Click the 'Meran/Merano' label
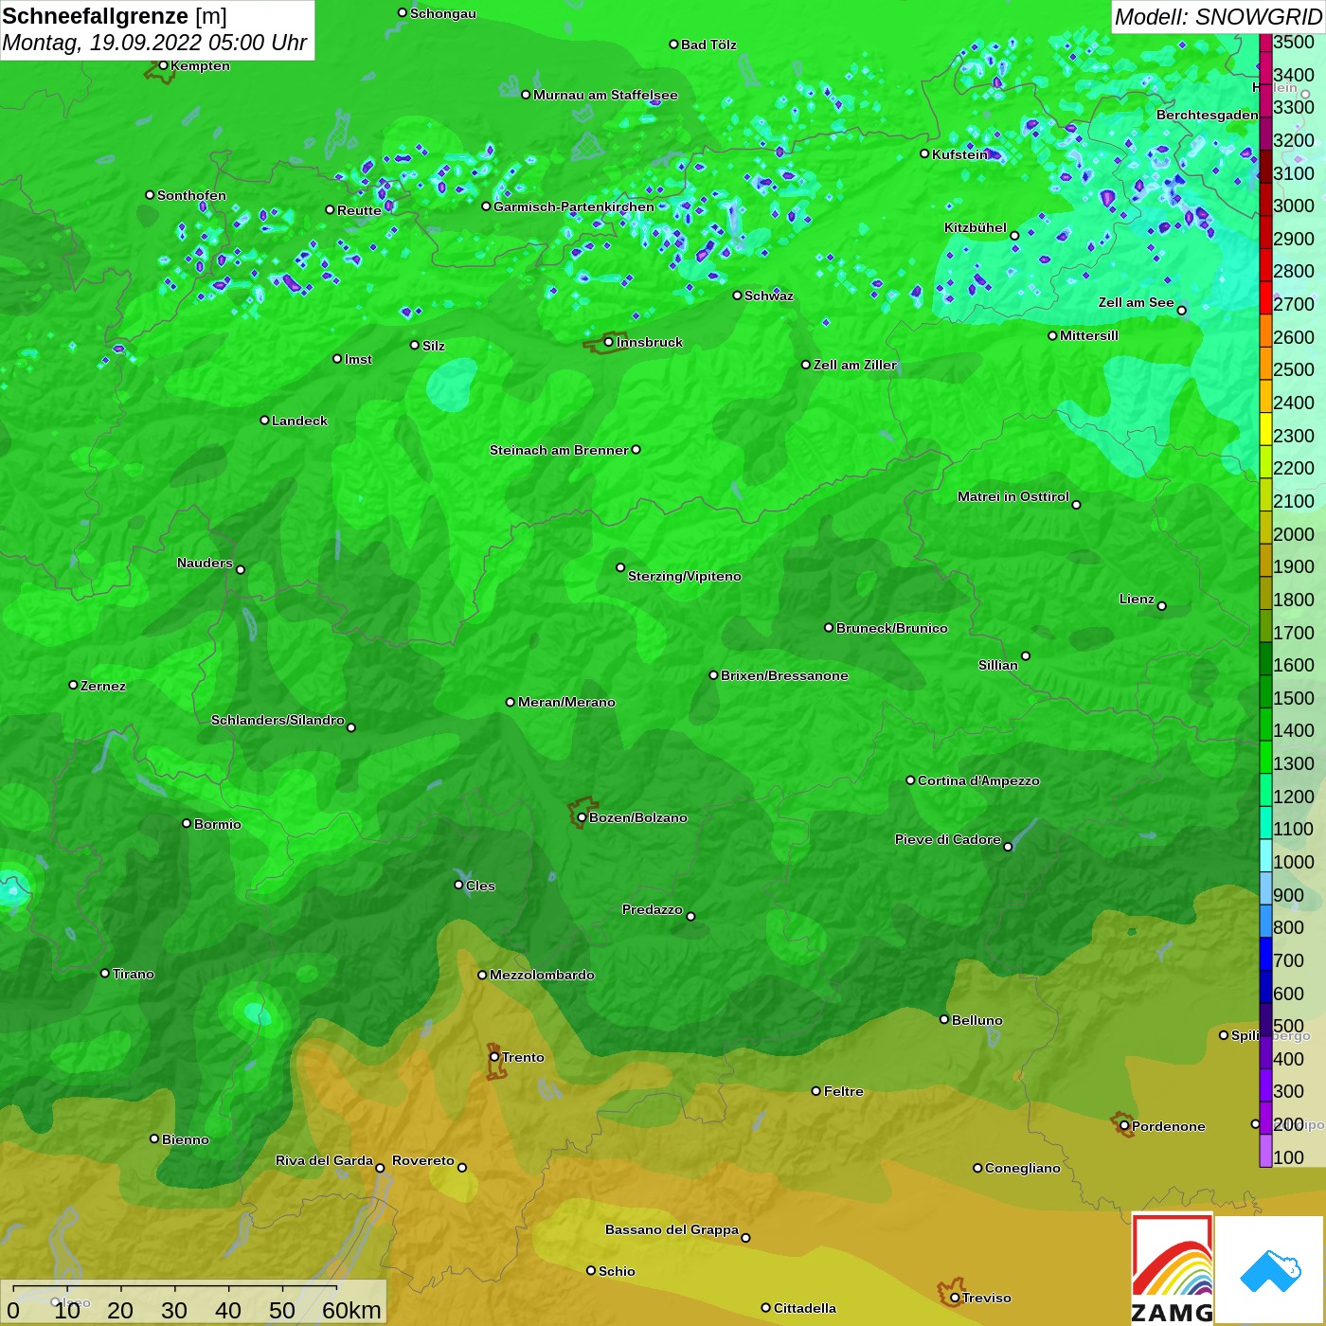This screenshot has width=1326, height=1326. pyautogui.click(x=566, y=702)
